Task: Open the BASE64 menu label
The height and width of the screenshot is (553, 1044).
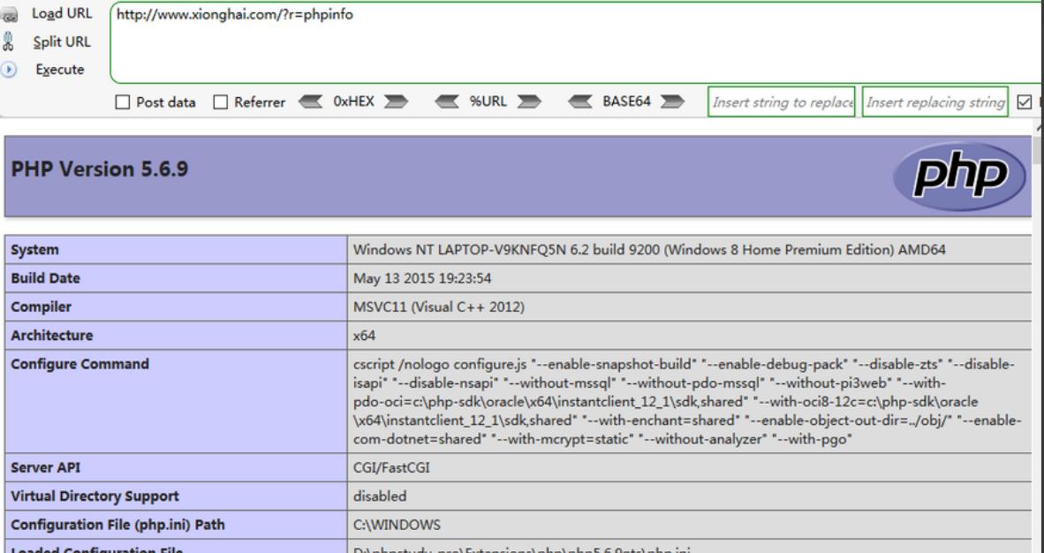Action: tap(627, 102)
